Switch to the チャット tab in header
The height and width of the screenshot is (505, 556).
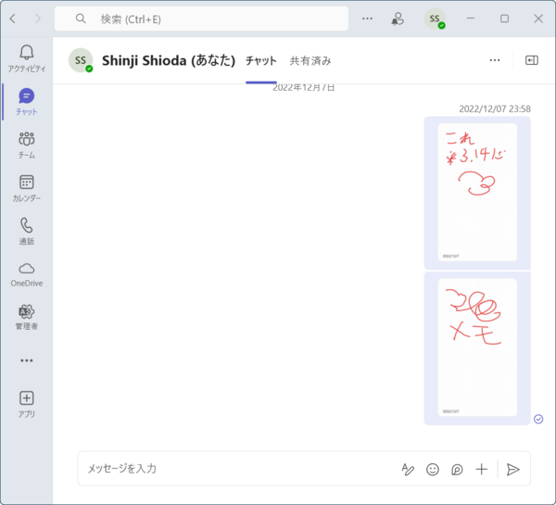[x=261, y=60]
